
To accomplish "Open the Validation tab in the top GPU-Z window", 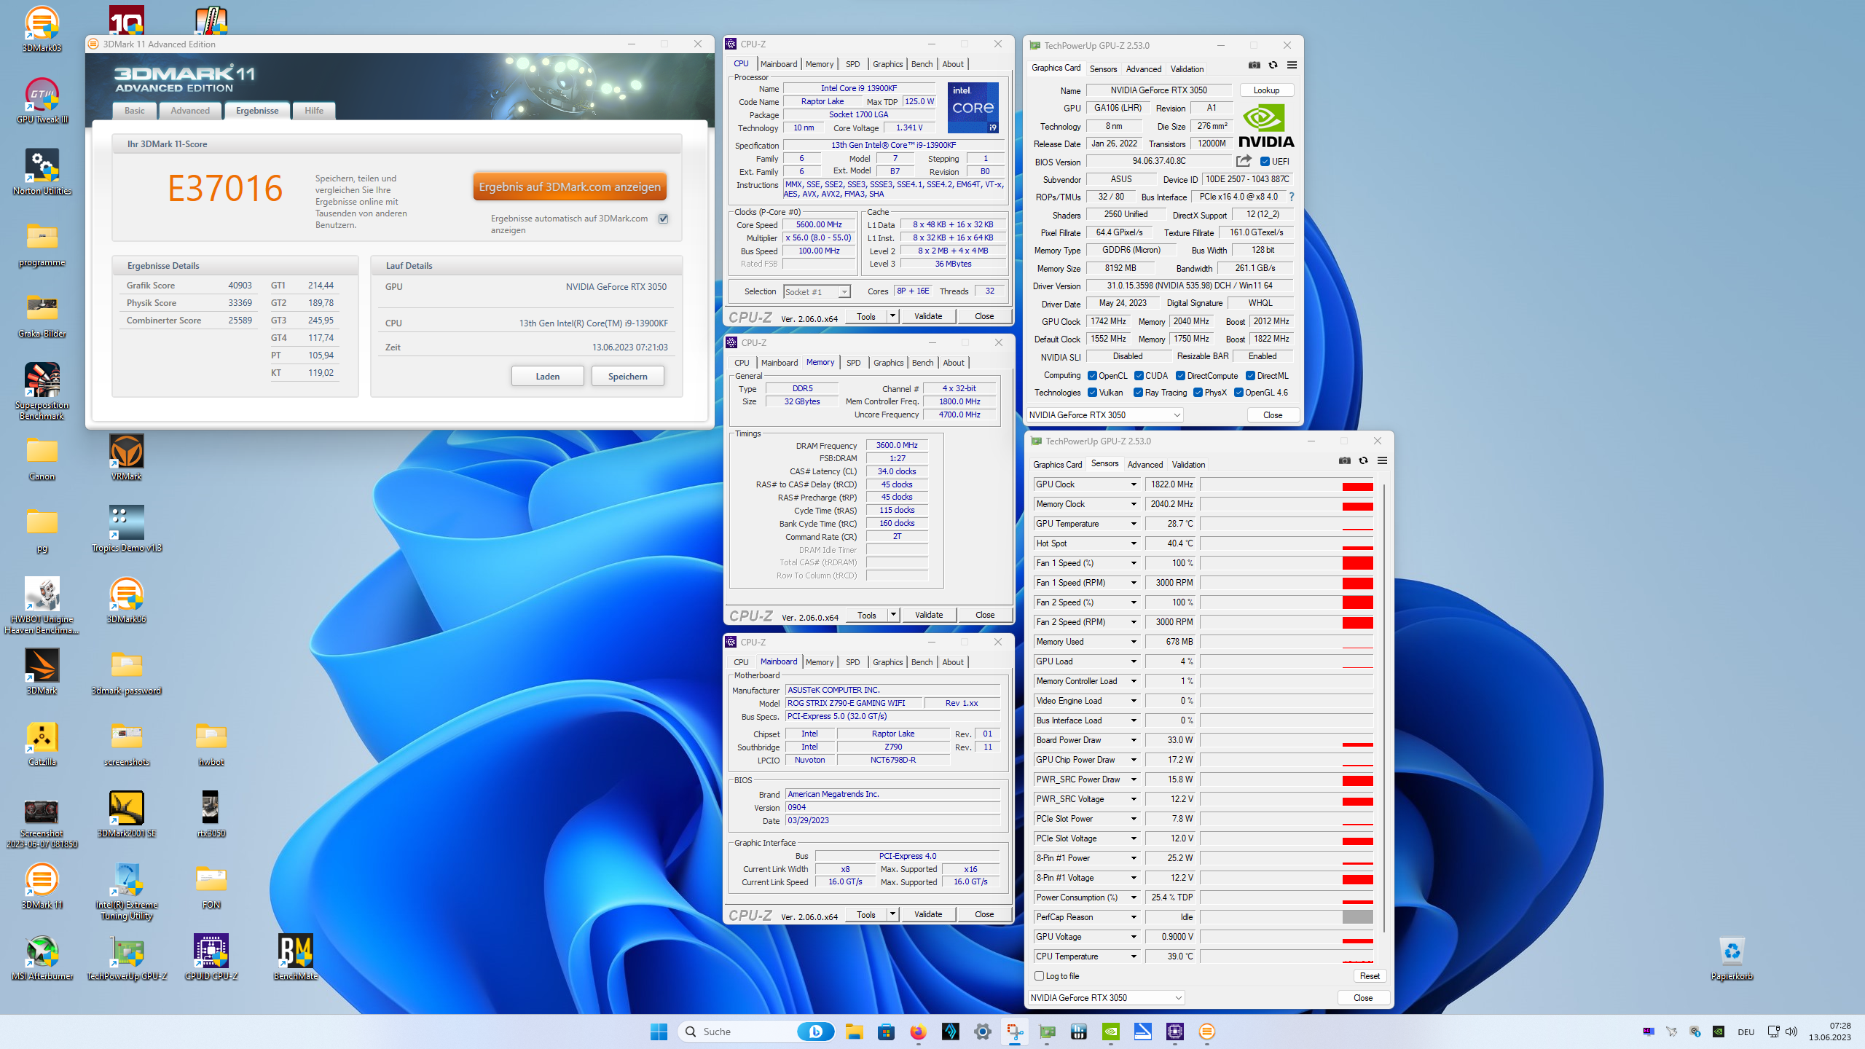I will (1187, 69).
